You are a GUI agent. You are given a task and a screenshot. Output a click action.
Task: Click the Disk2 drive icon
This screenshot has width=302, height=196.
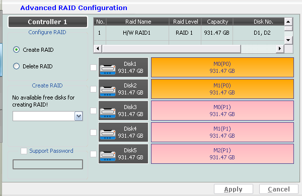108,91
